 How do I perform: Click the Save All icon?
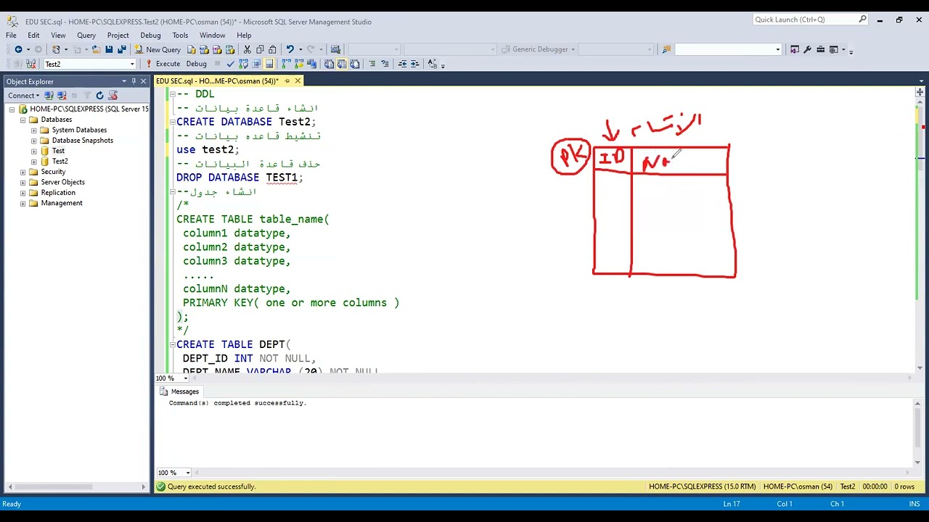122,49
